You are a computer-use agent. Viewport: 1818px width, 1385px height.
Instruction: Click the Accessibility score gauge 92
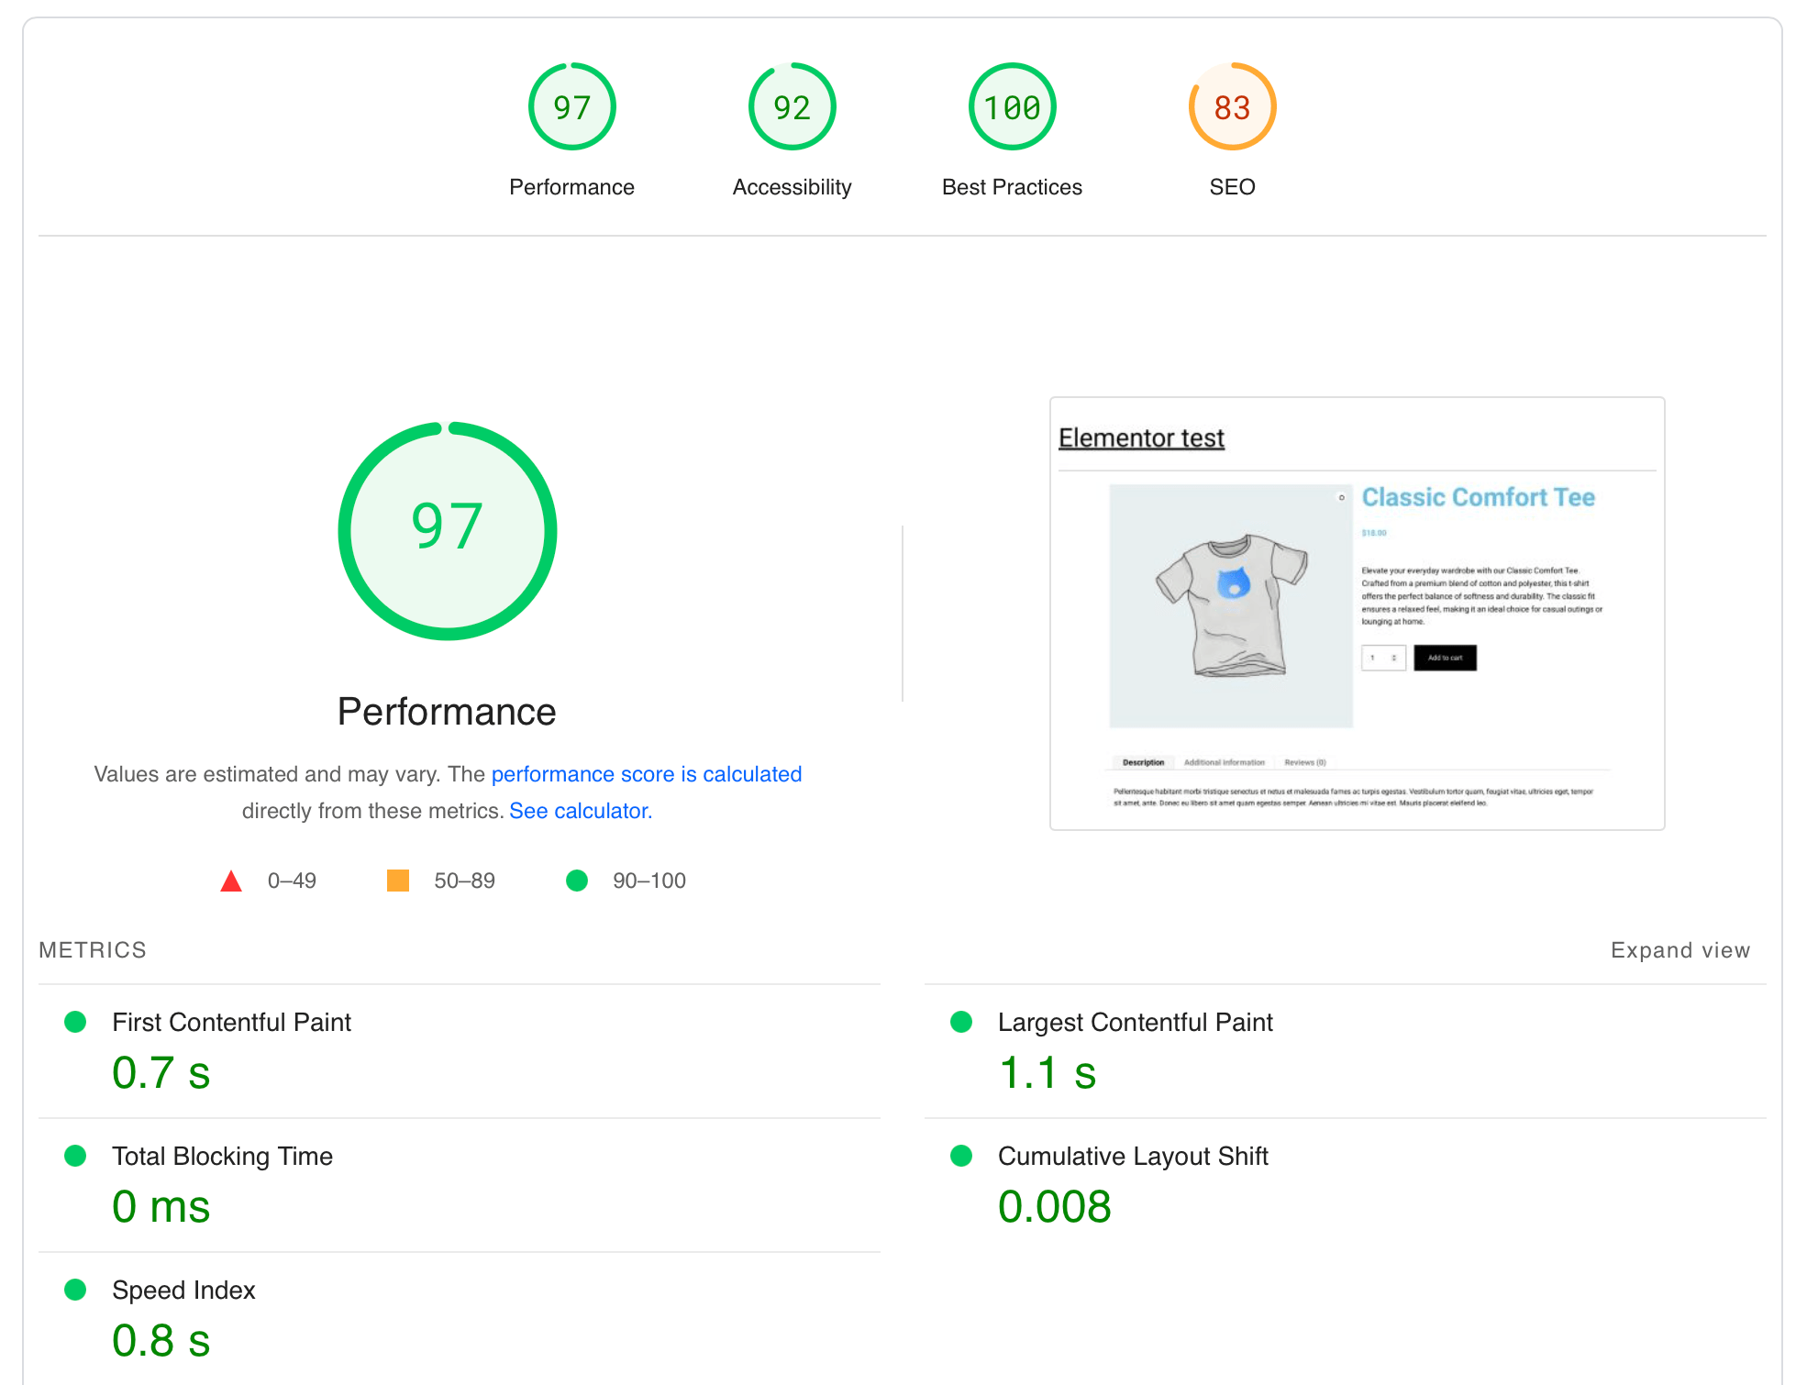click(792, 107)
